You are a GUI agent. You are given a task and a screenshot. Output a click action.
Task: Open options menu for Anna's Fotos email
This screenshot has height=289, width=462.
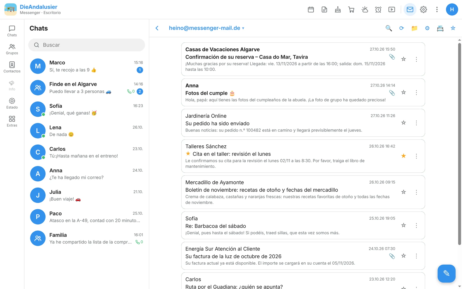point(416,92)
